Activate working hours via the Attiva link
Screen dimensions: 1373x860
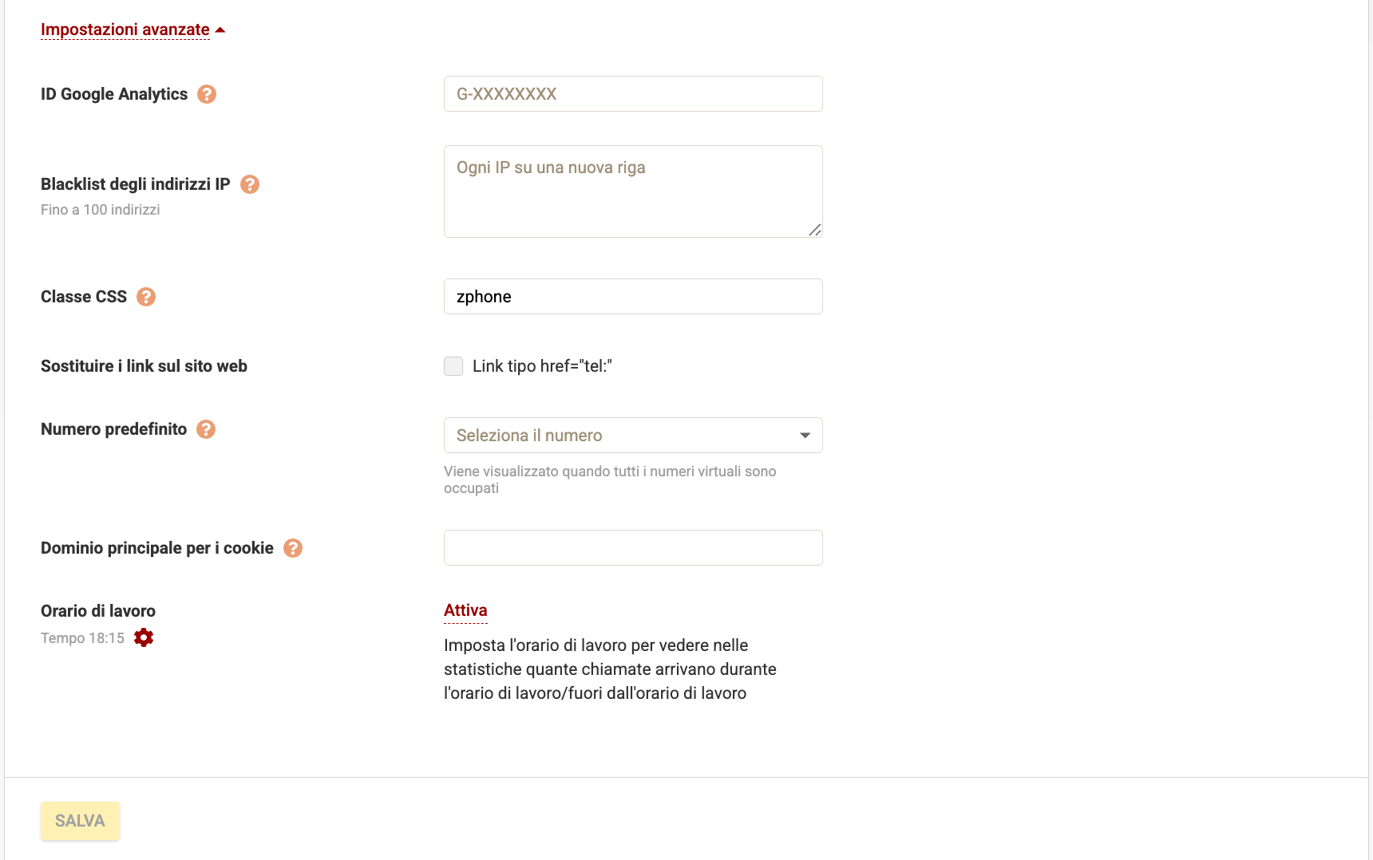[x=465, y=609]
